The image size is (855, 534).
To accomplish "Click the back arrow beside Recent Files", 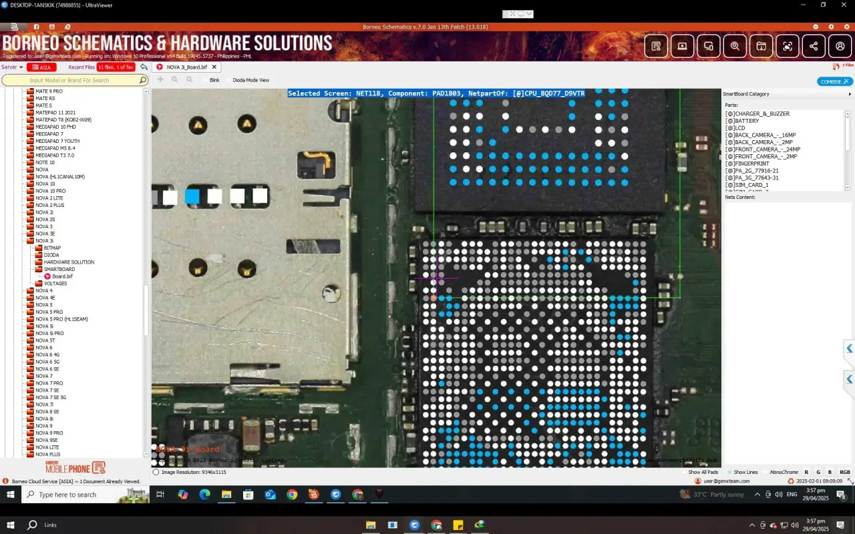I will click(144, 67).
